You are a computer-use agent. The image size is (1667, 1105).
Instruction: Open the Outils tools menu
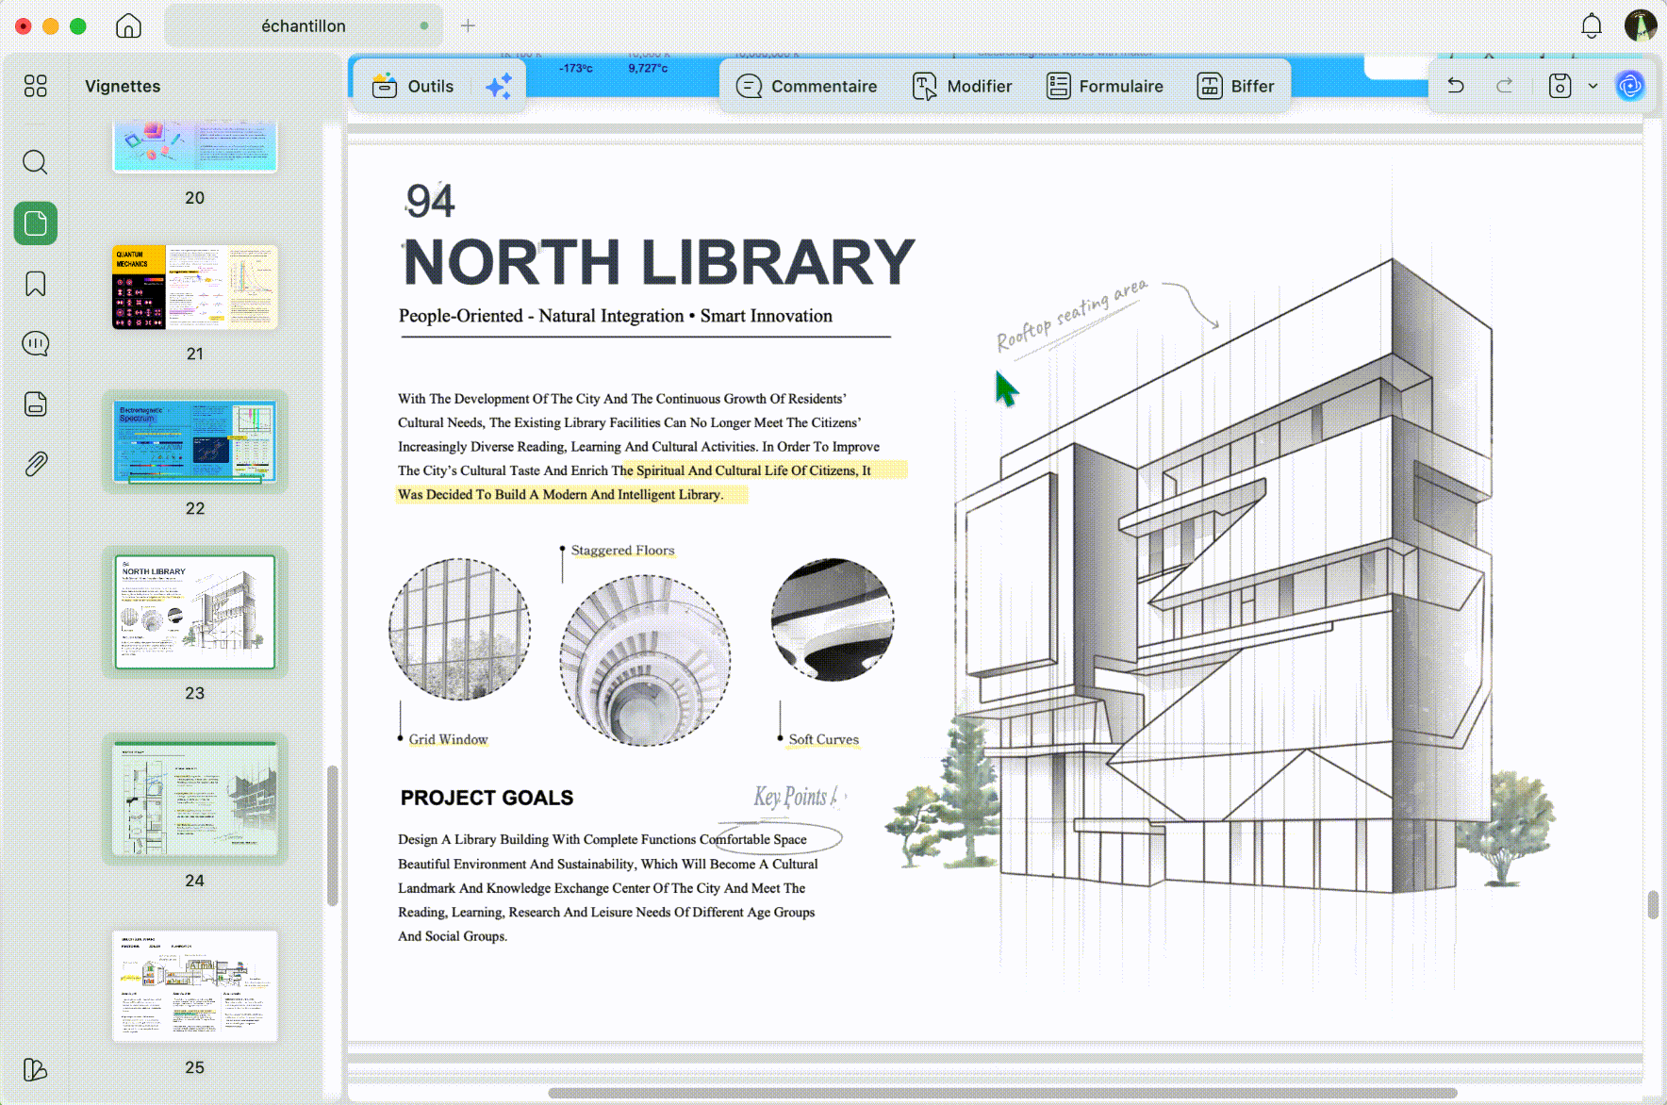tap(413, 86)
